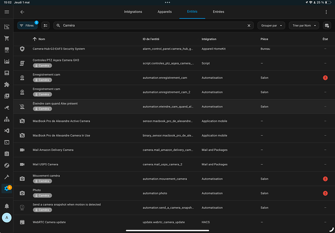Open Mail Amazon Delivery Camera entity
The width and height of the screenshot is (335, 233).
[x=174, y=150]
